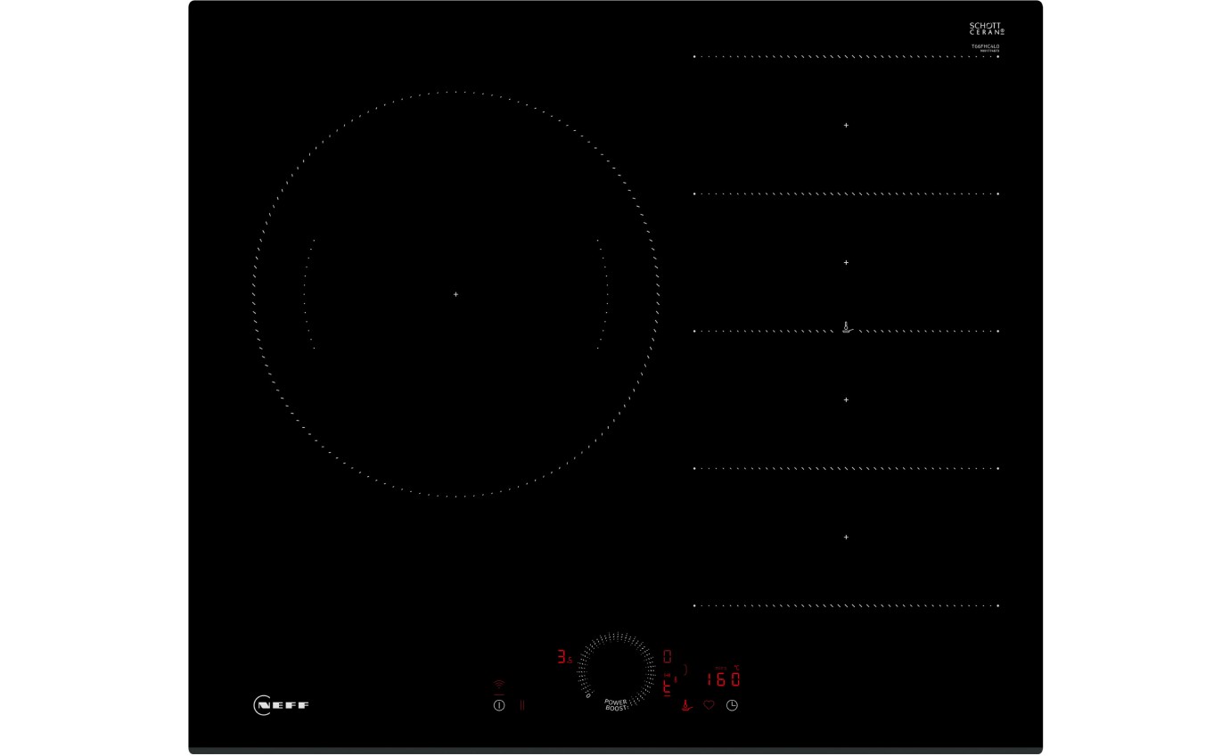Toggle the cooktop main power switch
The height and width of the screenshot is (756, 1230).
(x=499, y=704)
